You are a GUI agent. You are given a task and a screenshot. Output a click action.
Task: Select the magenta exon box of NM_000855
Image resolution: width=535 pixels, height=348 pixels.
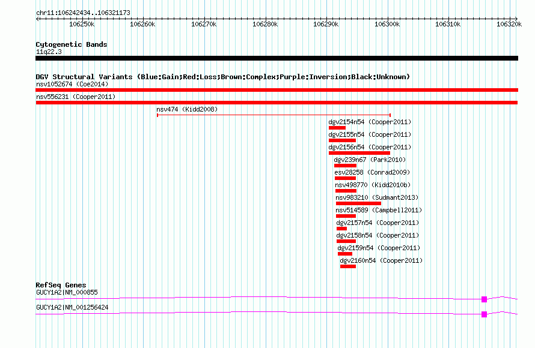click(x=484, y=299)
